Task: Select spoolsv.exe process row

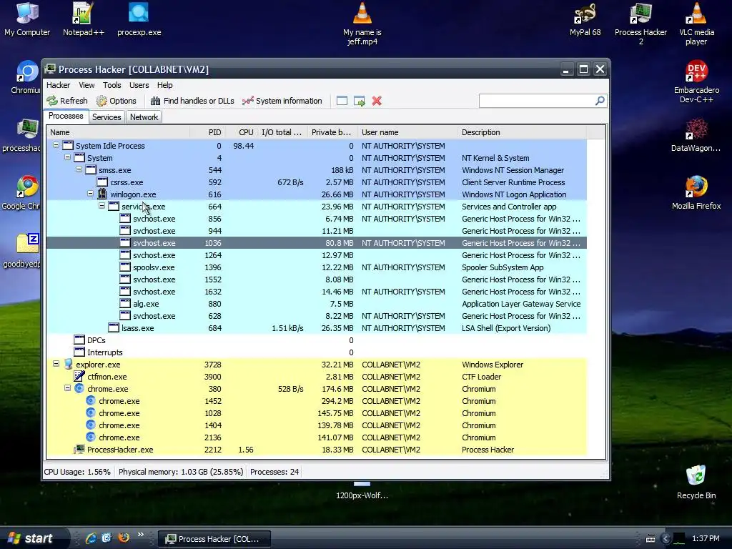Action: pos(317,267)
